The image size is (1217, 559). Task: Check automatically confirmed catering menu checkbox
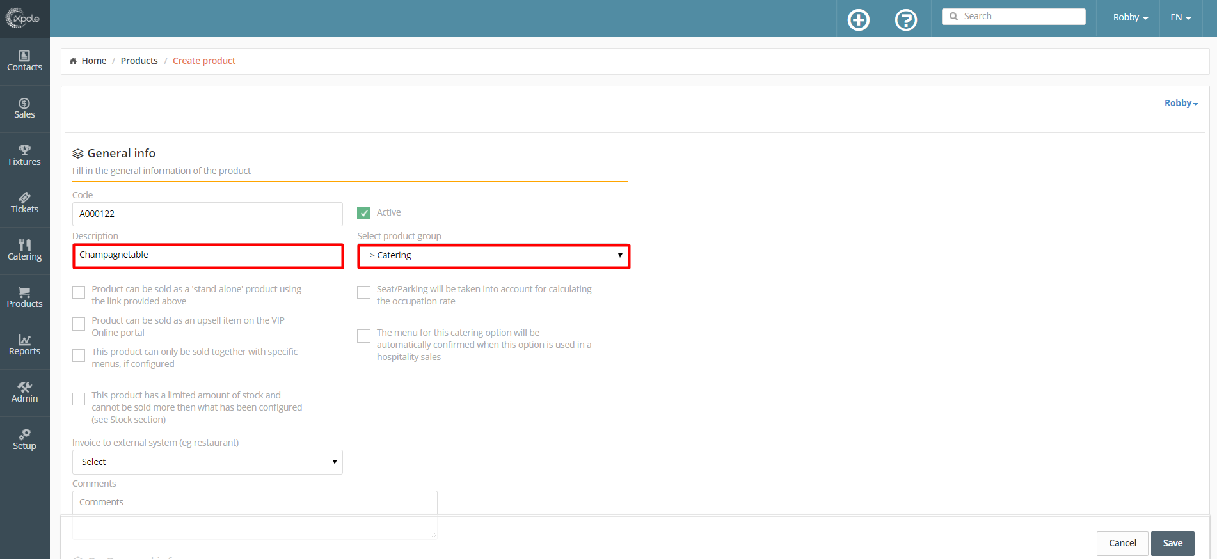364,336
